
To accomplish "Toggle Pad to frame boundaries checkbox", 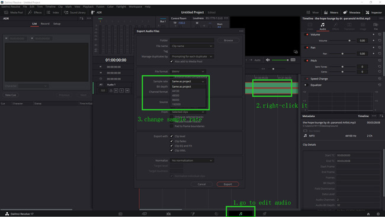I will point(171,126).
